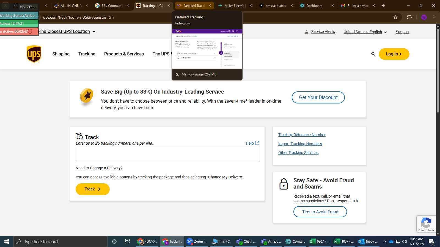440x247 pixels.
Task: Click the Service Alerts warning triangle icon
Action: pos(306,32)
